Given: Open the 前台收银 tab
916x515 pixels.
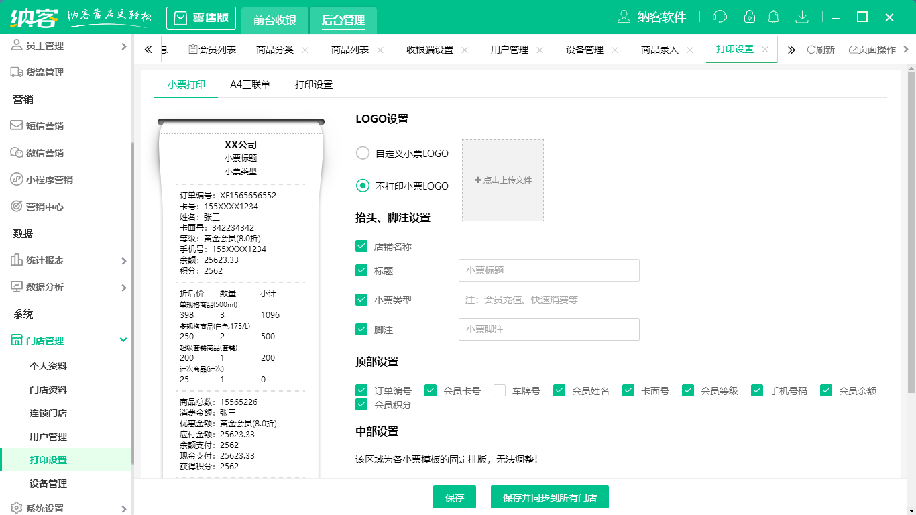Looking at the screenshot, I should pyautogui.click(x=274, y=21).
